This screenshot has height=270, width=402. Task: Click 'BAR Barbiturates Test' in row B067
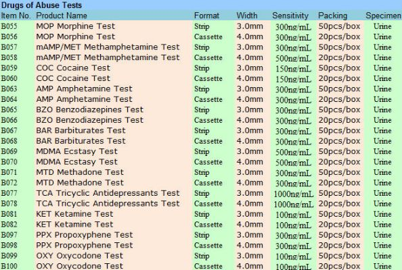click(x=81, y=130)
